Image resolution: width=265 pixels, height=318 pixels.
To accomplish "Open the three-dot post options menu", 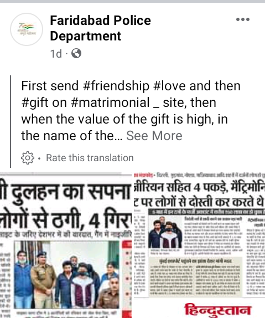I will (243, 19).
